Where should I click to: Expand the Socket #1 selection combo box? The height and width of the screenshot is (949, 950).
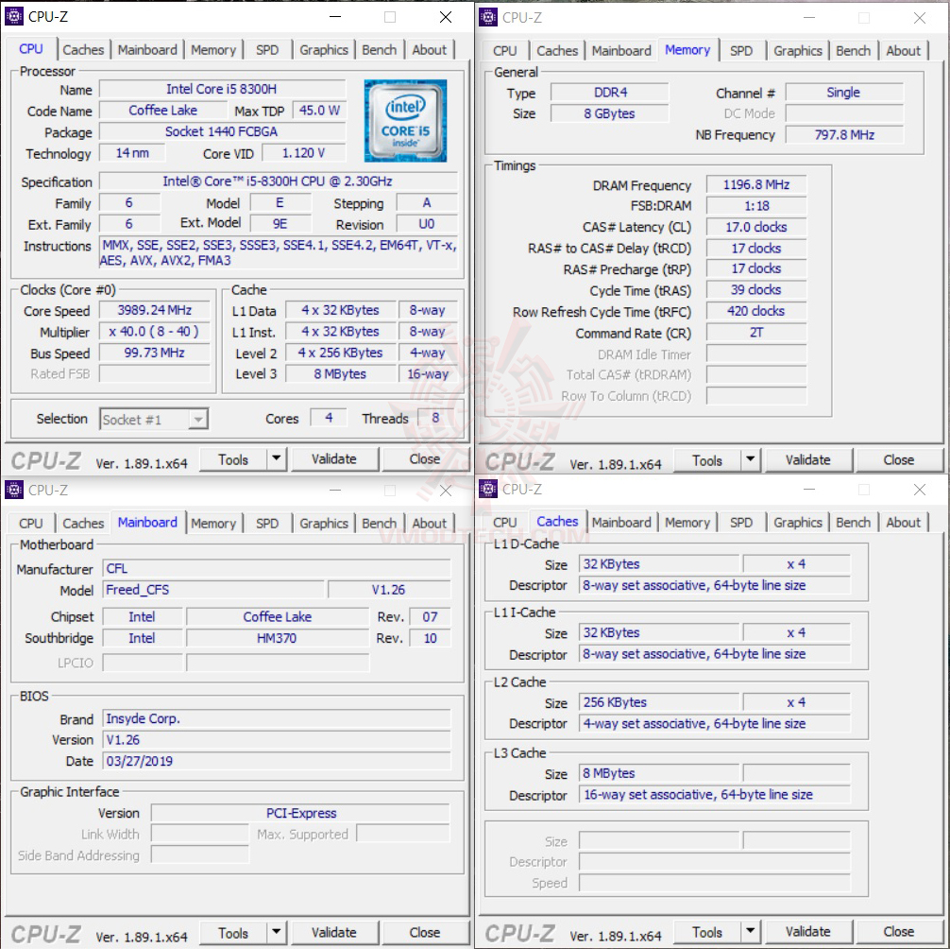tap(197, 419)
